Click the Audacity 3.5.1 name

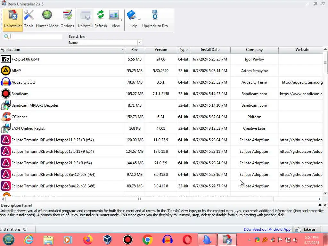tap(23, 82)
